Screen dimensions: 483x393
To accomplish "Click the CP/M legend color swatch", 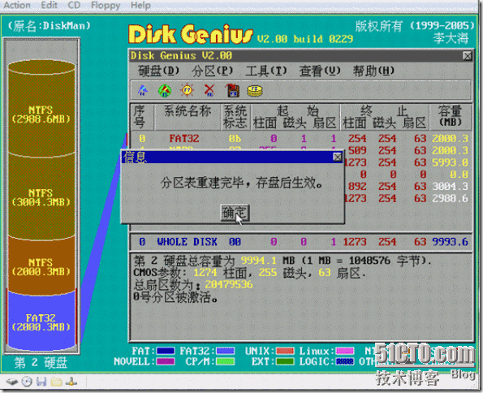I will pos(225,361).
